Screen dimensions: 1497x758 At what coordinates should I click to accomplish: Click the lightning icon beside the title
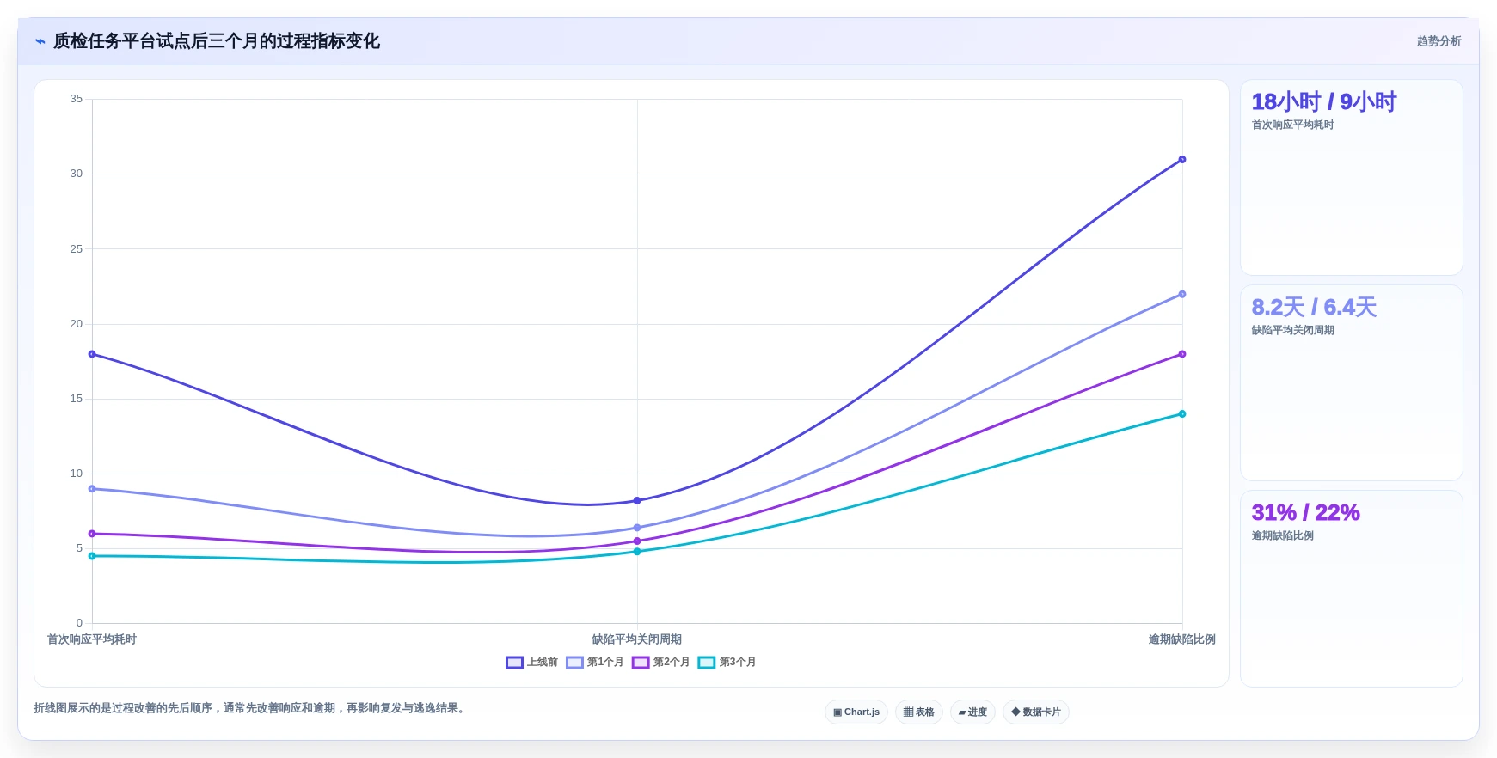[40, 41]
